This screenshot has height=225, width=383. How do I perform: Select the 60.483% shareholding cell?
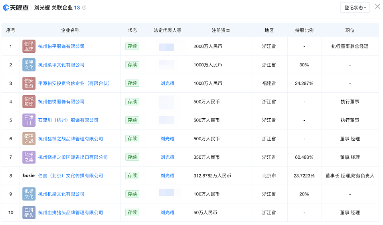[304, 157]
